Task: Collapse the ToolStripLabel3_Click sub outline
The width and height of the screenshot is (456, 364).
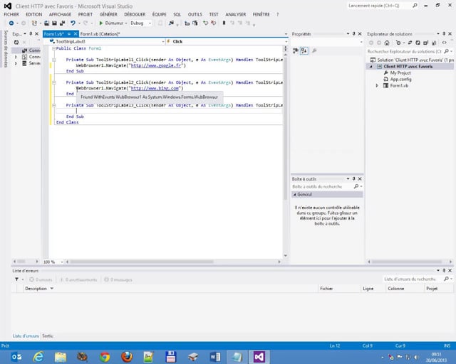Action: tap(54, 105)
